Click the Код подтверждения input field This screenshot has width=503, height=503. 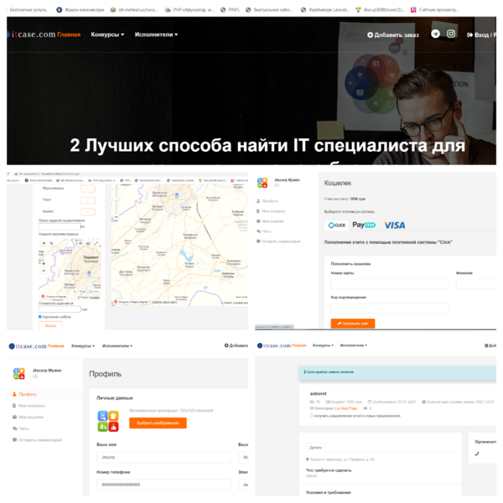tap(390, 309)
